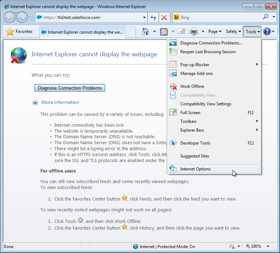This screenshot has height=253, width=280.
Task: Expand the Print dropdown arrow
Action: pos(203,32)
